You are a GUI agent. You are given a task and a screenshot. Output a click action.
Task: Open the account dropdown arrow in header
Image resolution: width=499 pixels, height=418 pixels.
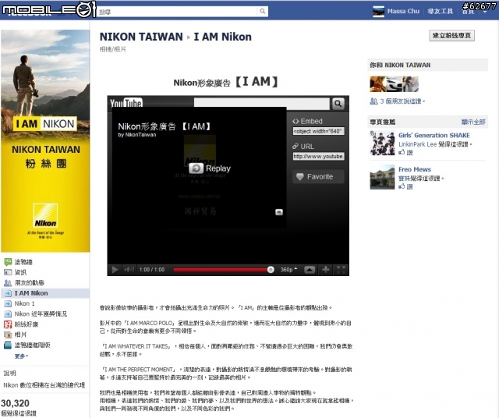(485, 12)
